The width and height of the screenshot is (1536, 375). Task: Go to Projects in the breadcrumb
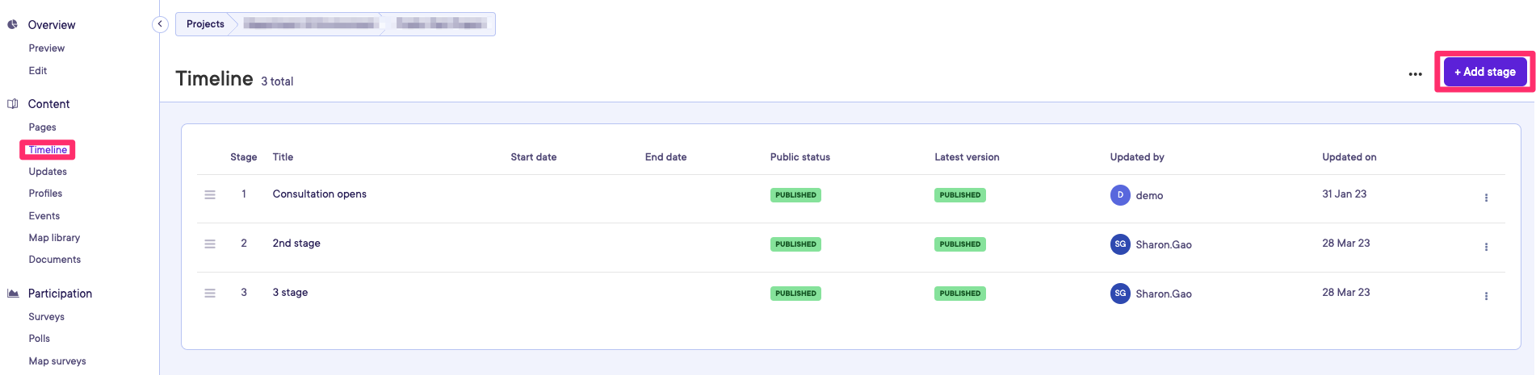pyautogui.click(x=205, y=24)
